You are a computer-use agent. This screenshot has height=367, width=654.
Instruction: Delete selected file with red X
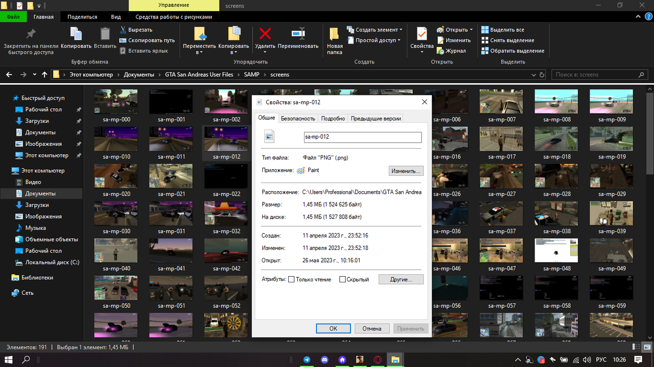(x=265, y=38)
